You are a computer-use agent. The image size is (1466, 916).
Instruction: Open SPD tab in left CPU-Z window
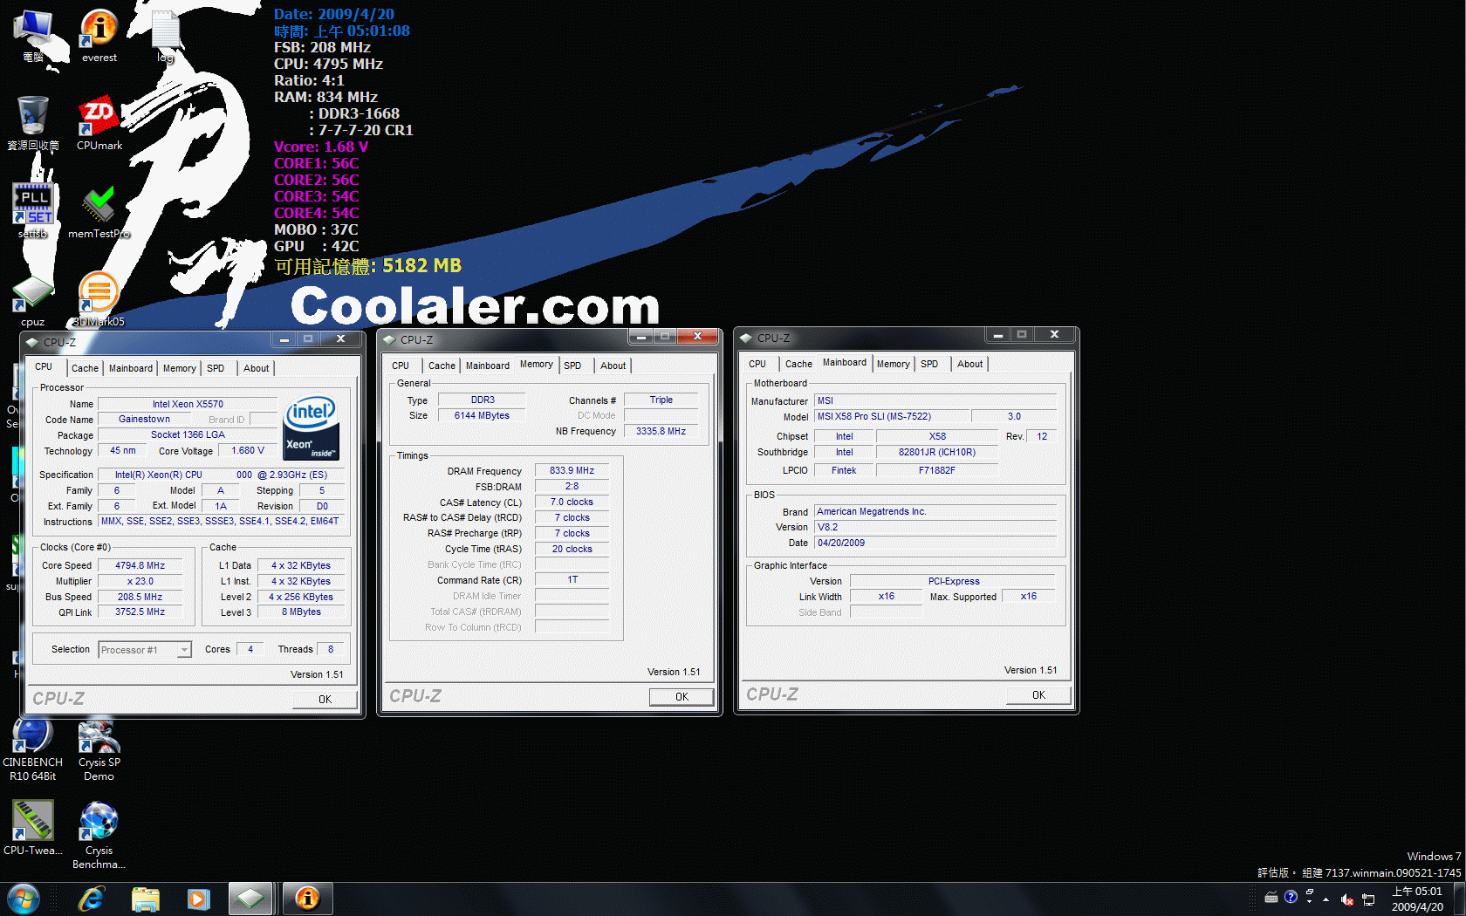(x=216, y=368)
